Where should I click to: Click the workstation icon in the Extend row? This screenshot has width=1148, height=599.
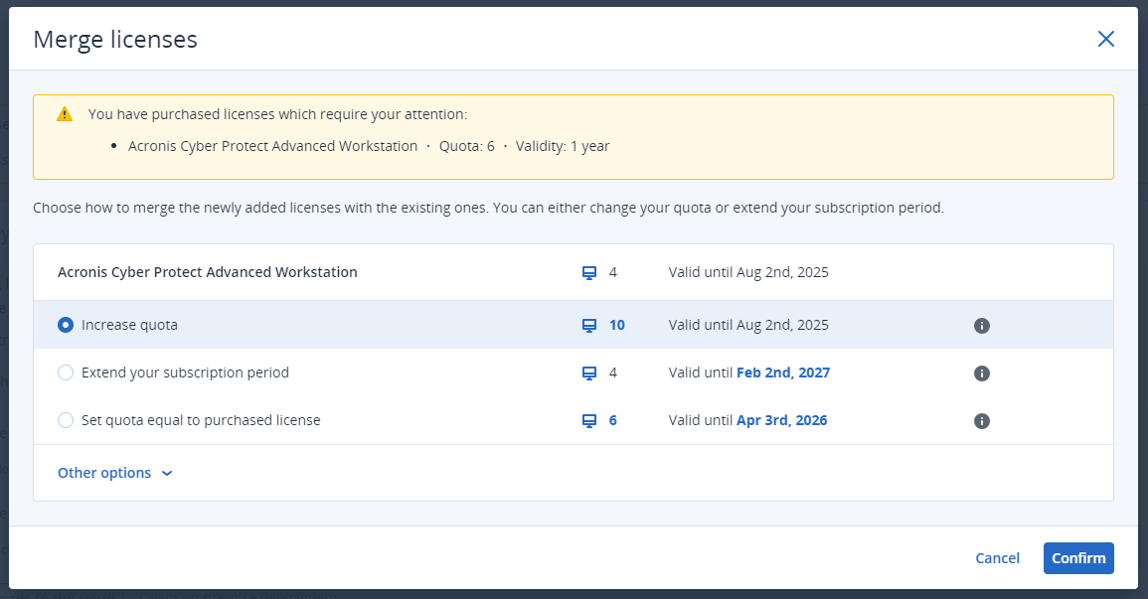(x=589, y=373)
